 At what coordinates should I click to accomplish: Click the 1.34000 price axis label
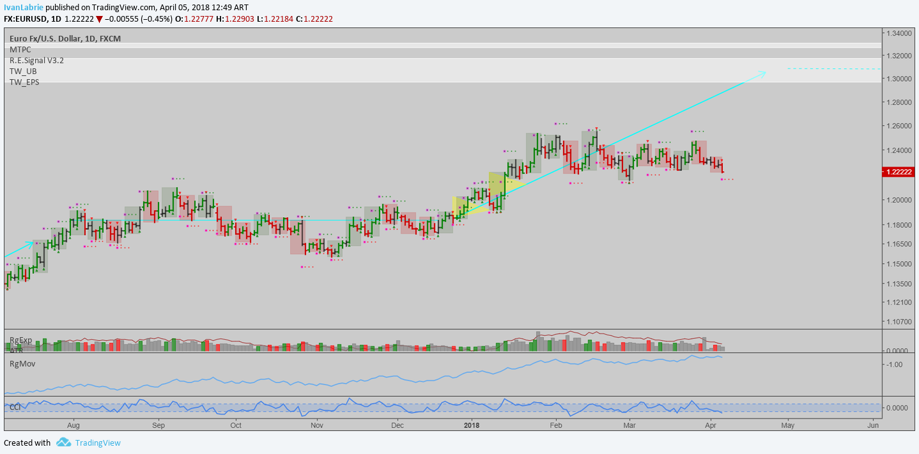pos(899,33)
